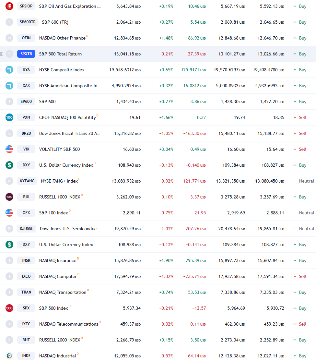Click the Sell rating on BR20 row
This screenshot has width=316, height=360.
point(300,133)
